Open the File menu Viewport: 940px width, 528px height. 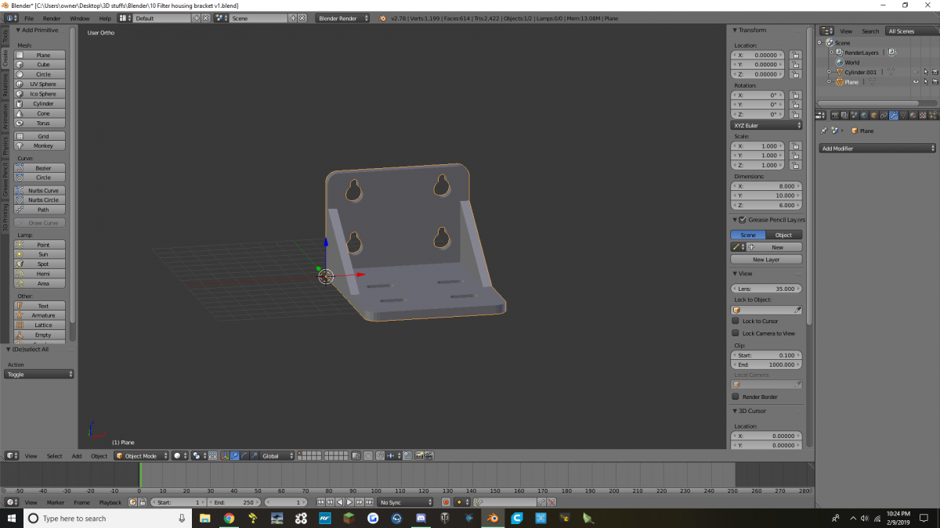pos(29,18)
